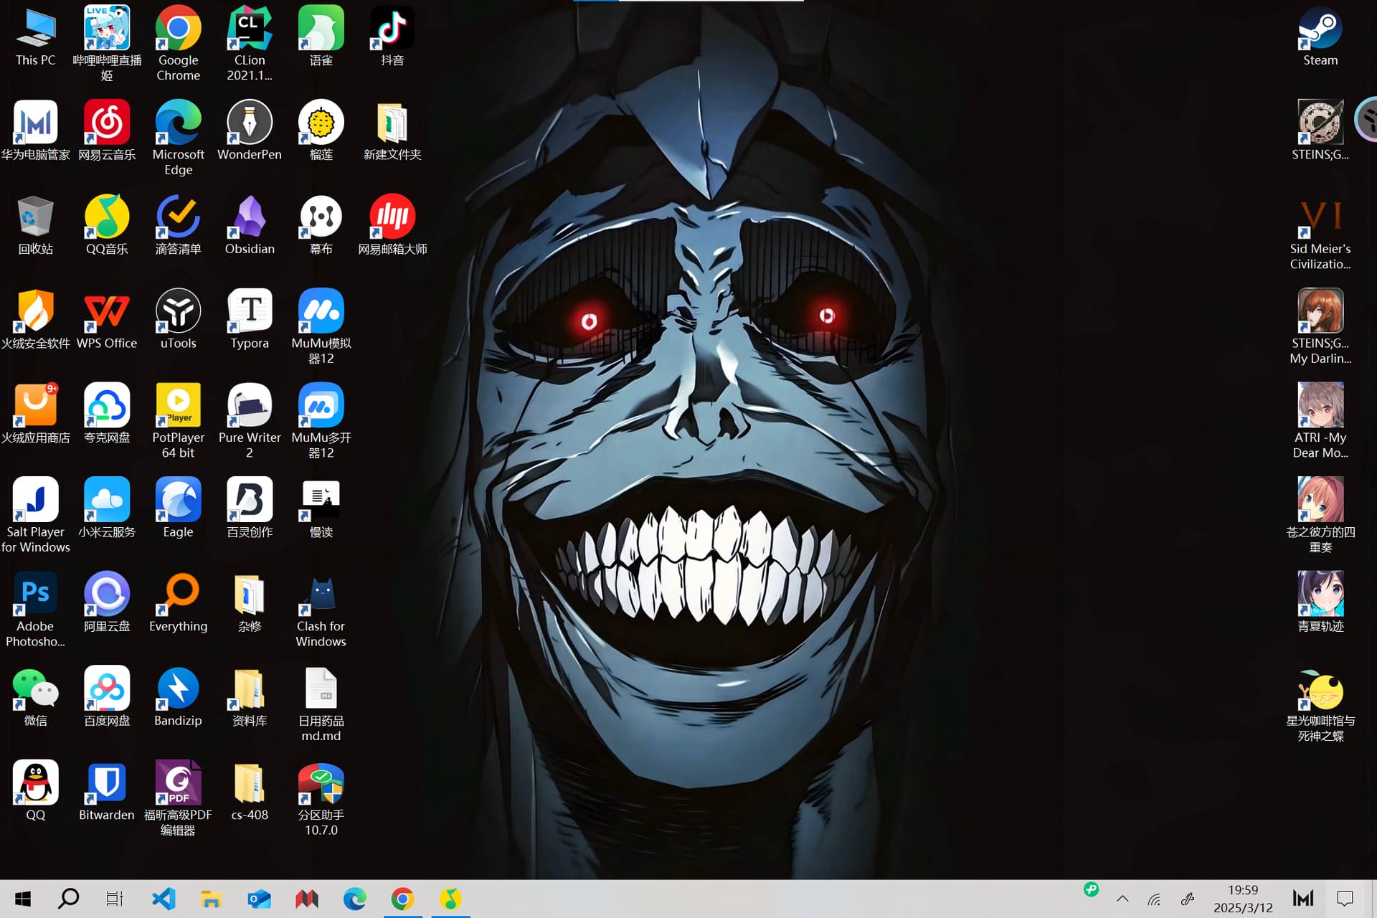This screenshot has height=918, width=1377.
Task: Select the 百灵创作 desktop shortcut
Action: [x=250, y=508]
